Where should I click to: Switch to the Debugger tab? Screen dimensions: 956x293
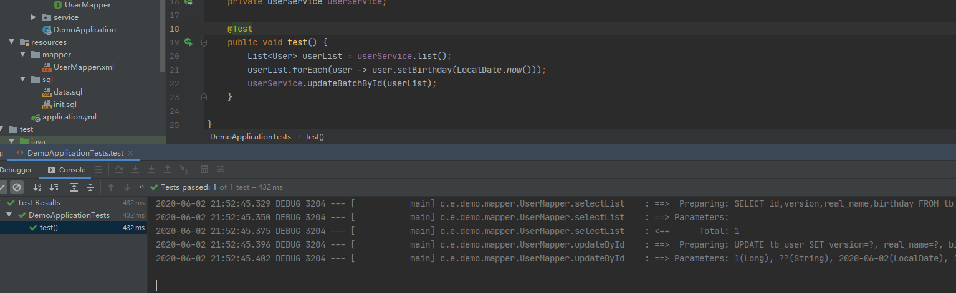click(x=16, y=170)
